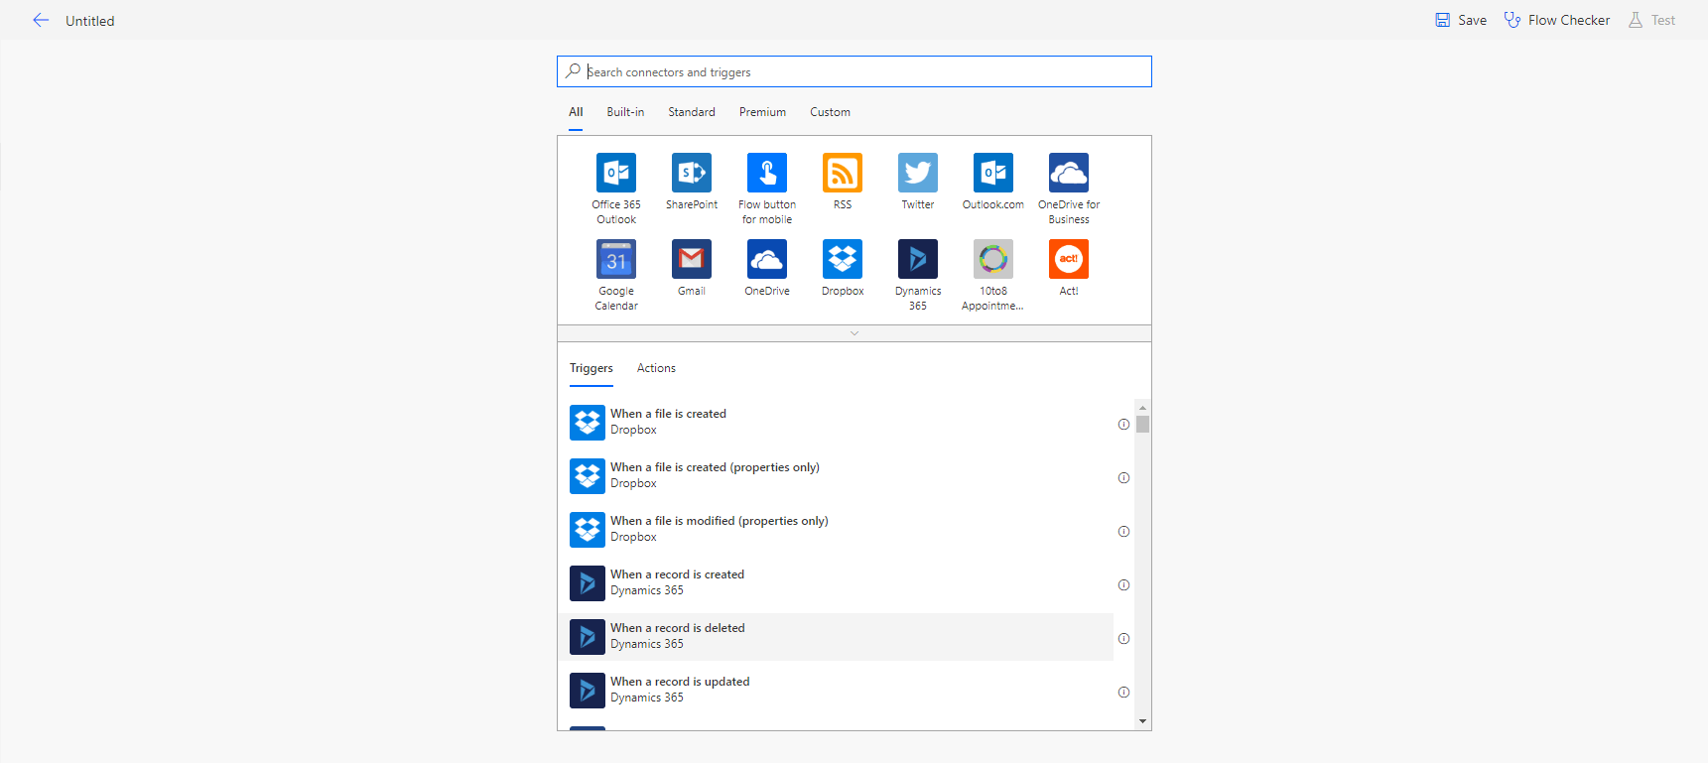Click the search magnifier icon

coord(573,71)
